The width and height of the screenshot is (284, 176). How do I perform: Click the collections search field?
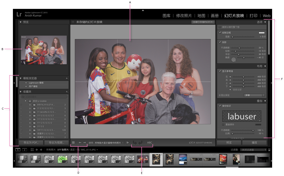pyautogui.click(x=44, y=97)
